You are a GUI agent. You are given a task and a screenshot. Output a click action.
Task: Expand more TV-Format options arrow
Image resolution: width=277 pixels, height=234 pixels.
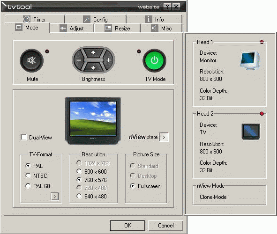tap(54, 196)
